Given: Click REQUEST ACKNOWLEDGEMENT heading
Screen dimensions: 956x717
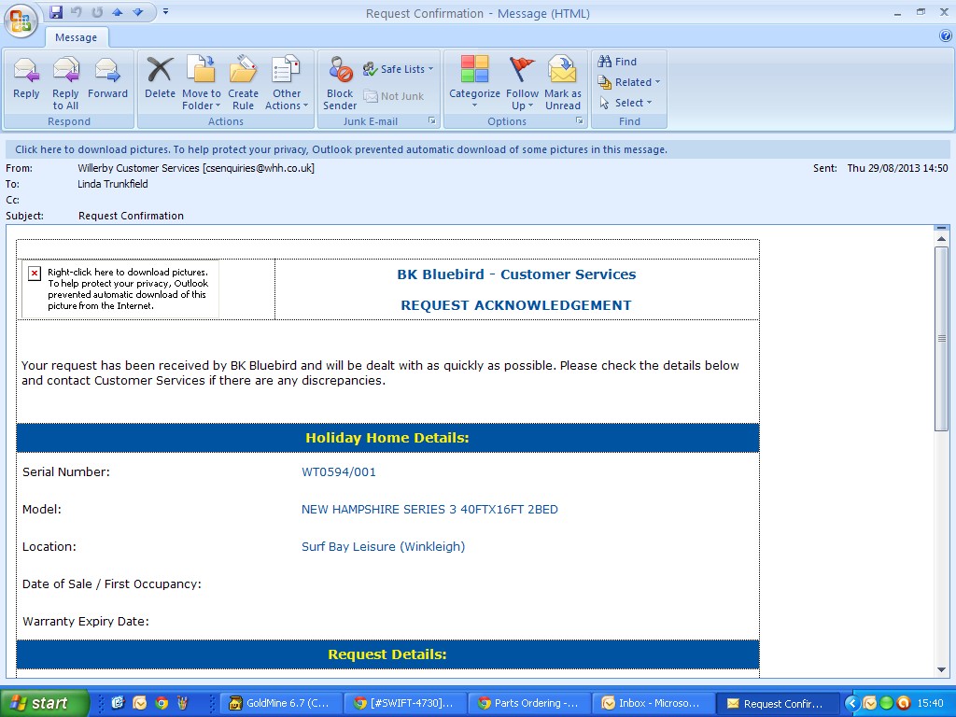Looking at the screenshot, I should [x=515, y=305].
